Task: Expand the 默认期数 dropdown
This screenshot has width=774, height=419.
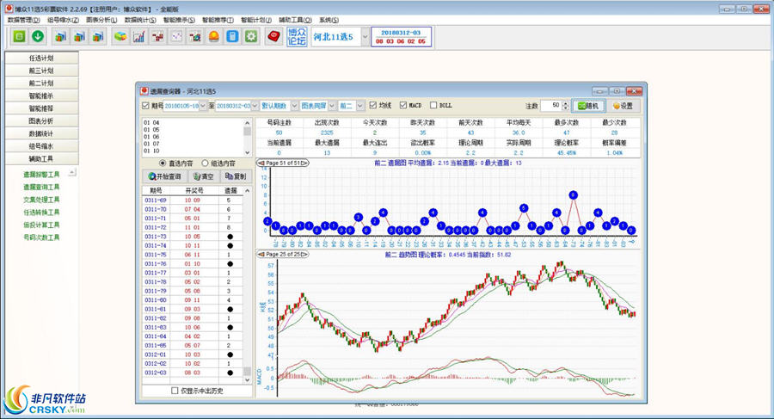Action: click(293, 106)
